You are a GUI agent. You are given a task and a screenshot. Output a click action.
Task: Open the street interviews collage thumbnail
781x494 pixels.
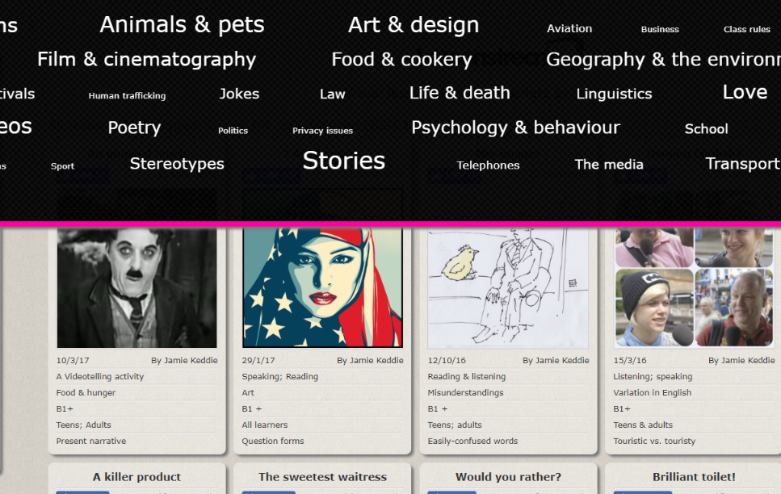coord(694,288)
